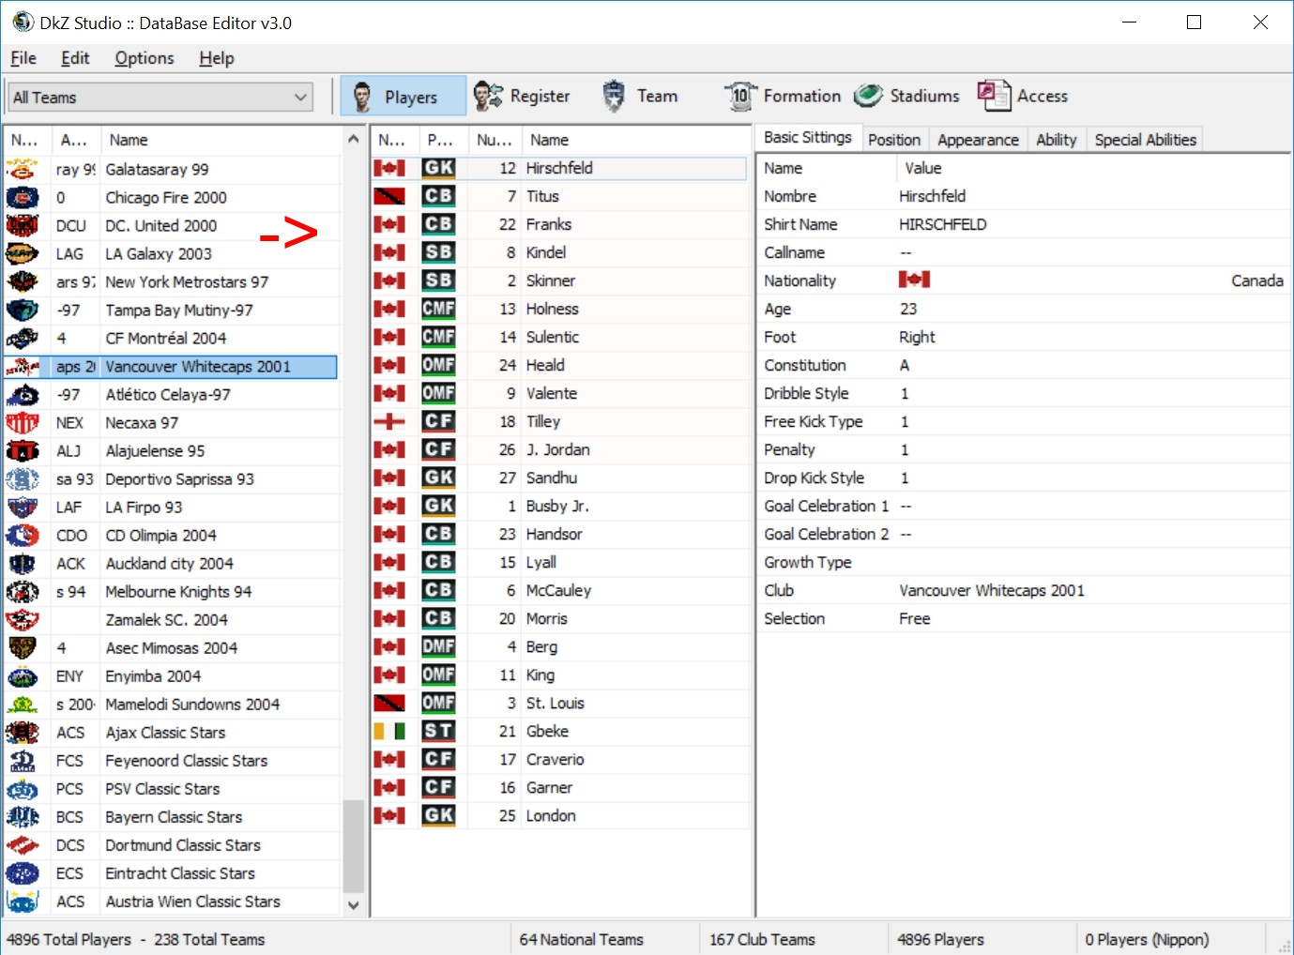Viewport: 1294px width, 955px height.
Task: Click the Shirt Name value HIRSCHFELD
Action: pyautogui.click(x=943, y=224)
